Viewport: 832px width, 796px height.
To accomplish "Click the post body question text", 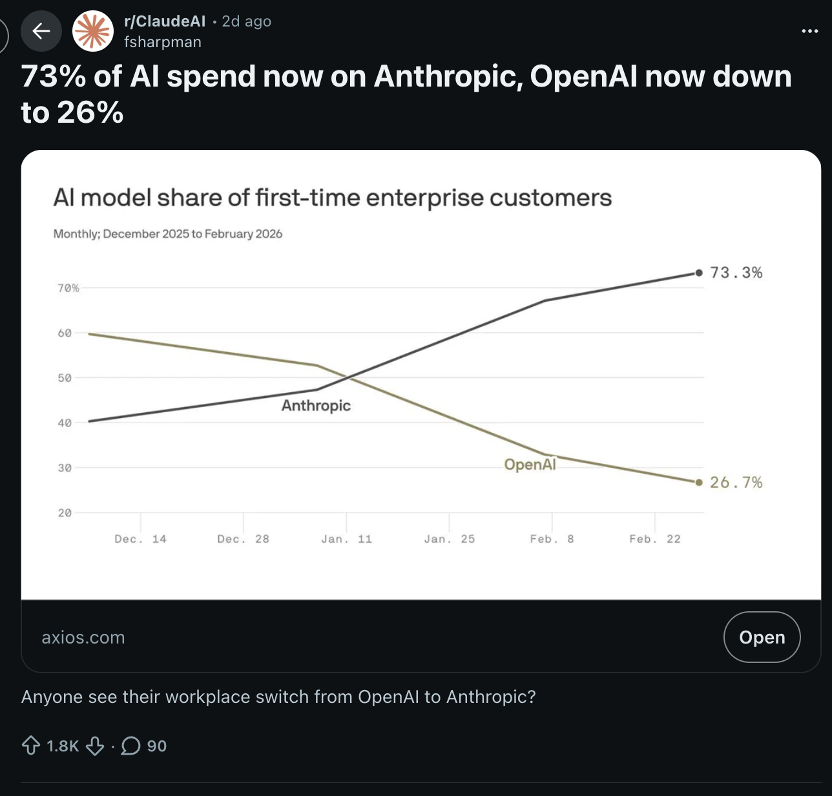I will coord(278,696).
